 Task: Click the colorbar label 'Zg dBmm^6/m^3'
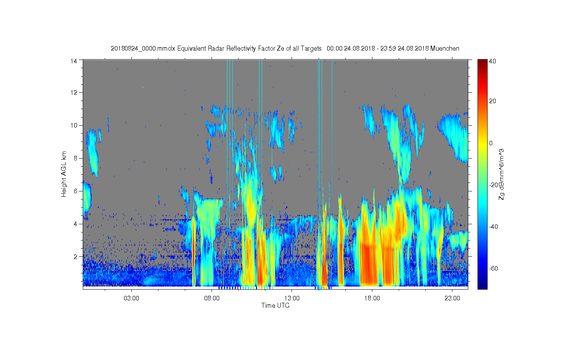pyautogui.click(x=502, y=174)
